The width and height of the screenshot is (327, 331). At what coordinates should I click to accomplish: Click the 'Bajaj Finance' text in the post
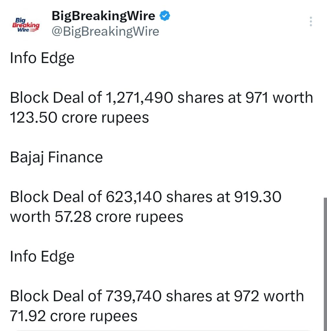coord(56,157)
